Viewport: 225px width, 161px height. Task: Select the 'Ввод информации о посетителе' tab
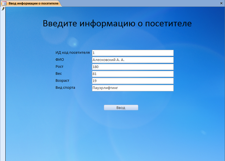32,3
